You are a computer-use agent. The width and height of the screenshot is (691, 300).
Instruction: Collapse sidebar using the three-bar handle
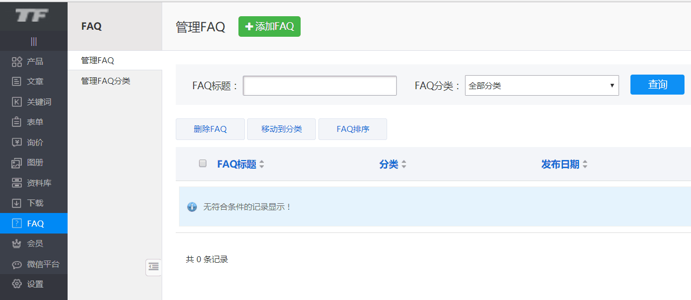[34, 42]
